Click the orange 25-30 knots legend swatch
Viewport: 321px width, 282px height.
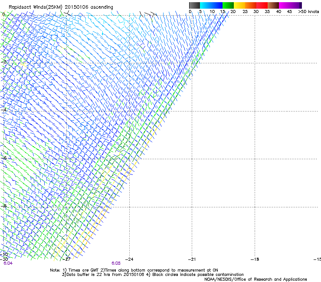click(251, 5)
